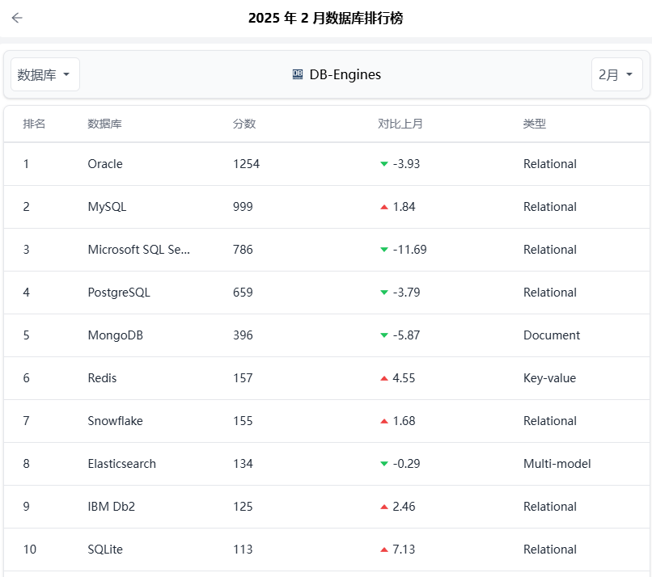The image size is (652, 577).
Task: Click the 排名 column header
Action: pyautogui.click(x=34, y=124)
